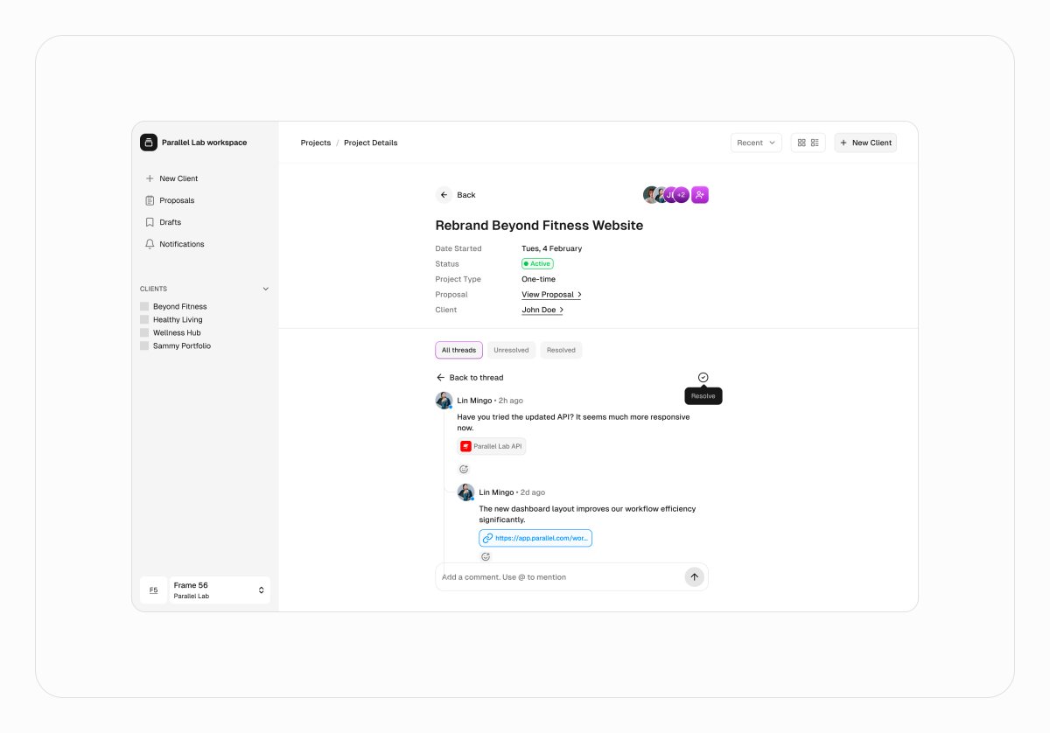Go to Projects breadcrumb
Image resolution: width=1050 pixels, height=733 pixels.
[x=316, y=143]
